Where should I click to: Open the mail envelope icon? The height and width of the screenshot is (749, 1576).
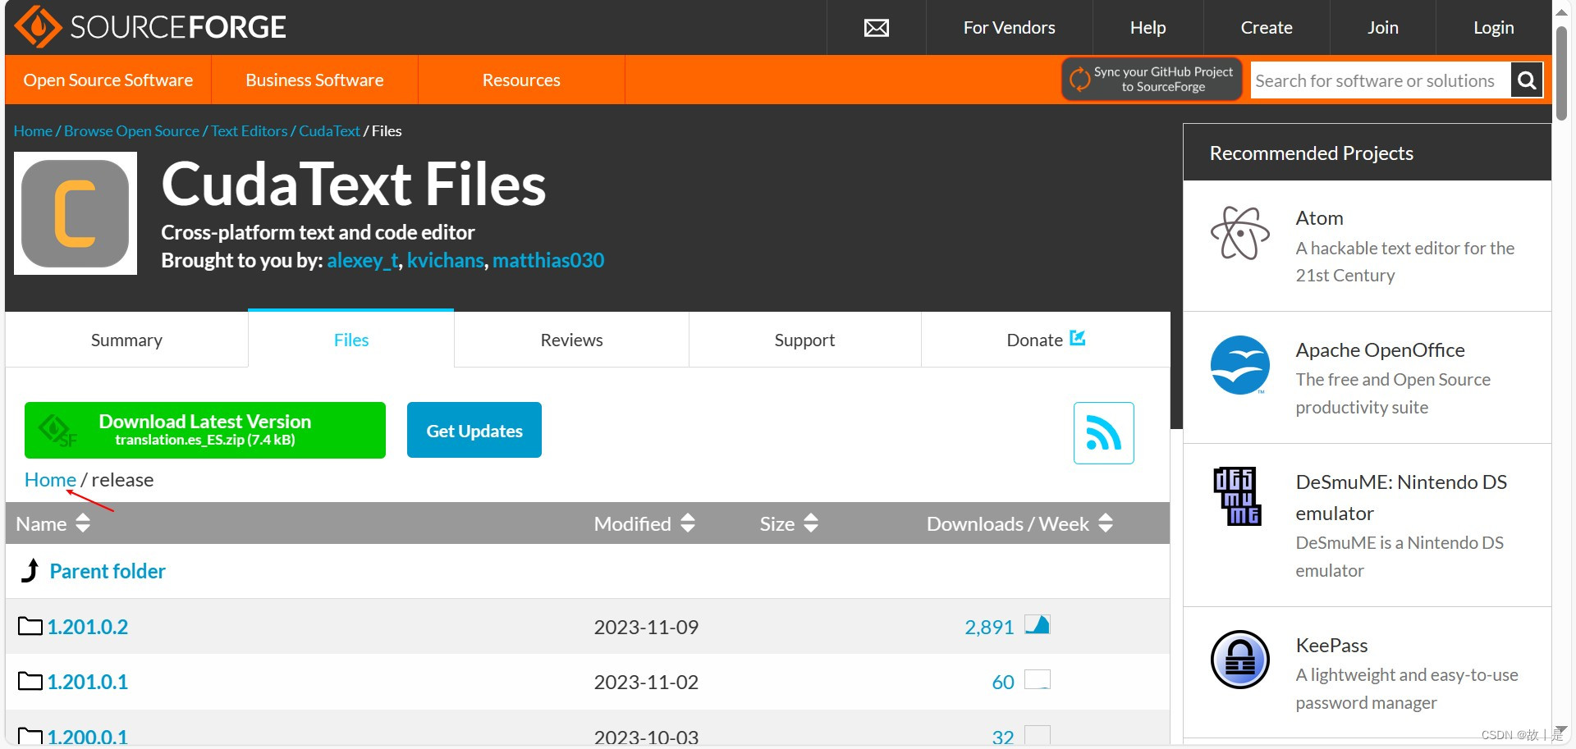(877, 28)
